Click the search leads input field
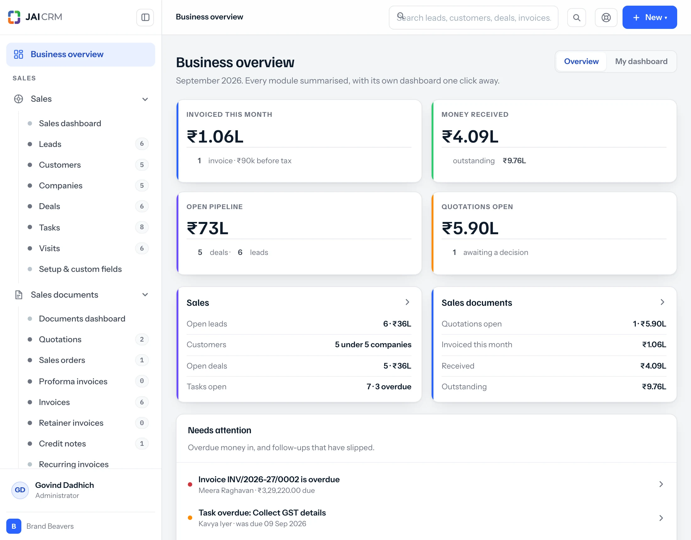Image resolution: width=691 pixels, height=540 pixels. pyautogui.click(x=473, y=18)
